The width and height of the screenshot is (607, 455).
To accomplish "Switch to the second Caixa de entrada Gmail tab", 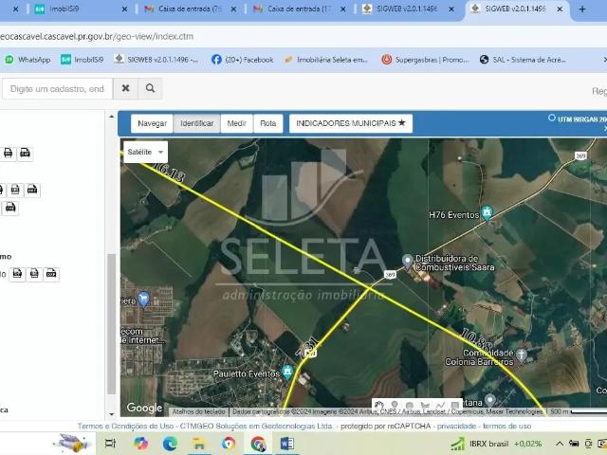I will coord(299,9).
